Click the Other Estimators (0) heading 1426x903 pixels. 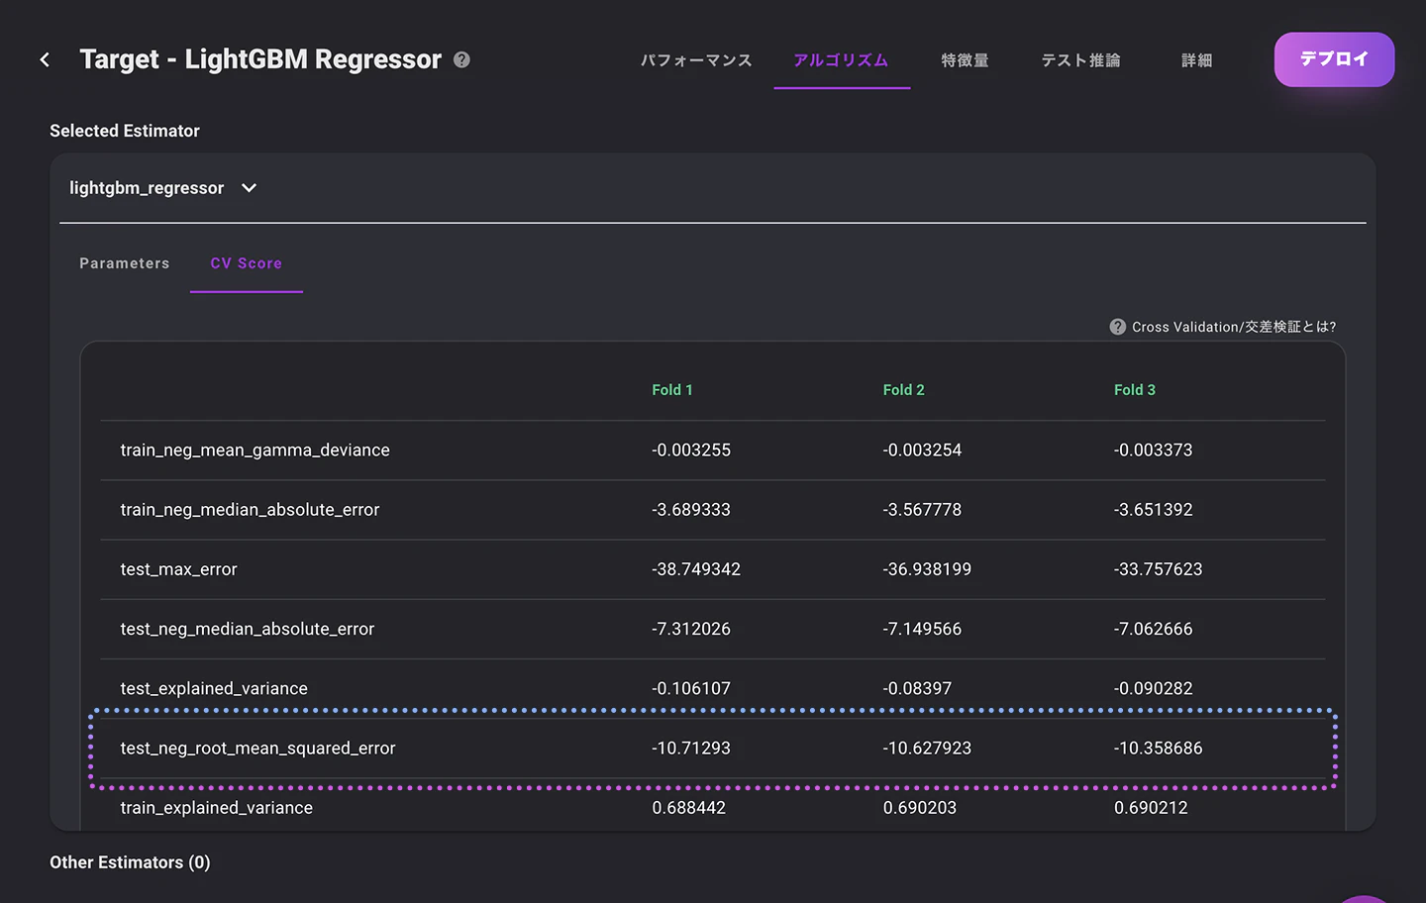pos(130,862)
